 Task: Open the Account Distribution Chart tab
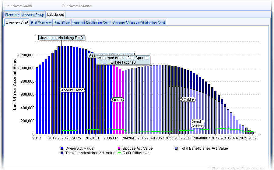tap(91, 23)
